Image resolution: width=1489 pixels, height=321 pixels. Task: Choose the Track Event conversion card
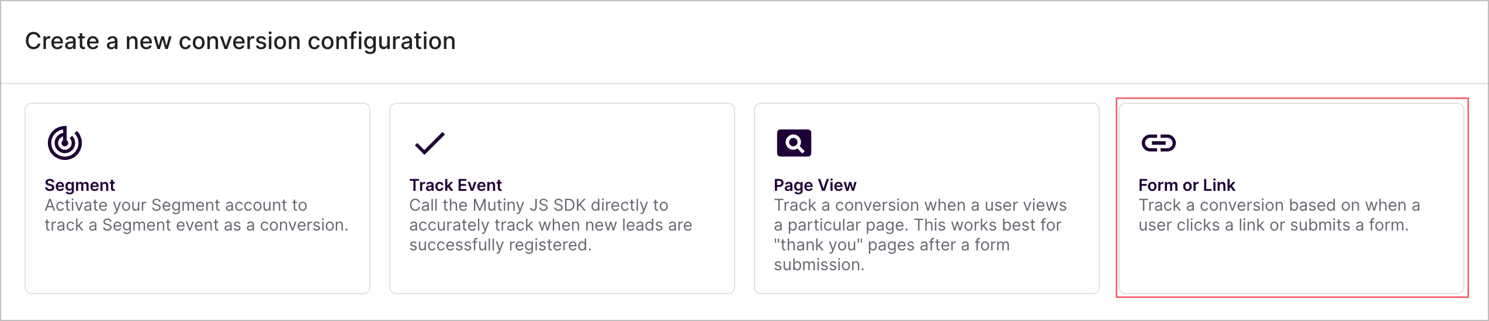coord(562,198)
